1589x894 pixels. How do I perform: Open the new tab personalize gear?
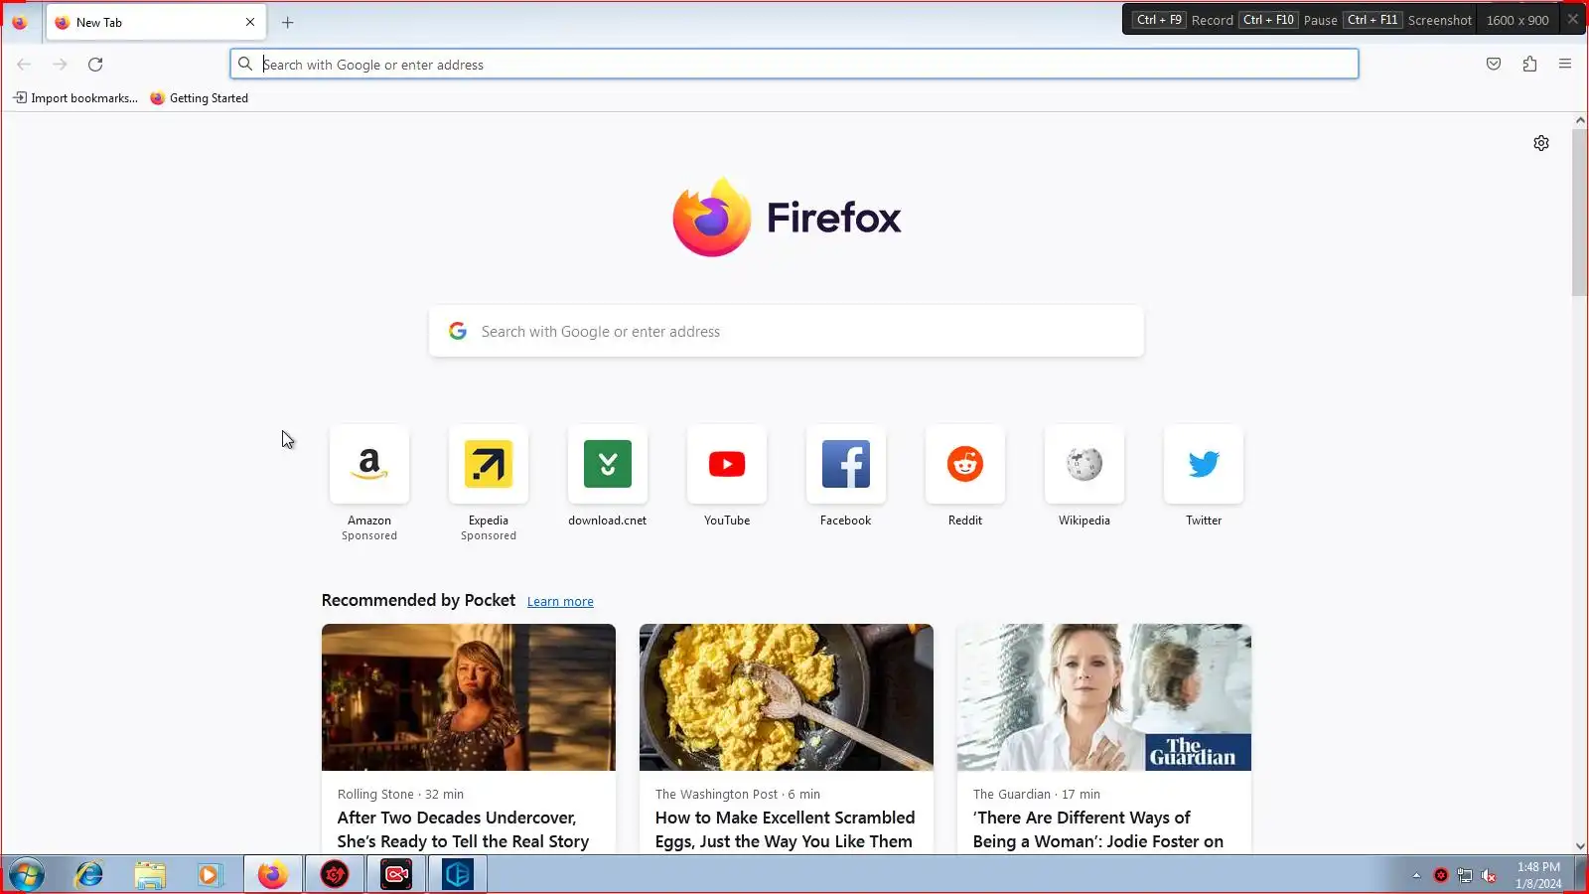tap(1541, 143)
